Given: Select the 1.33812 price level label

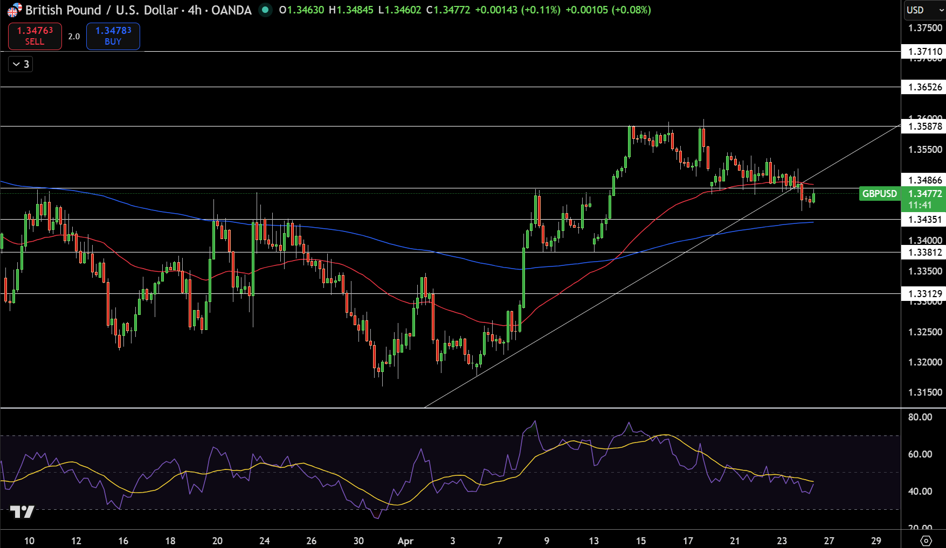Looking at the screenshot, I should (x=924, y=252).
